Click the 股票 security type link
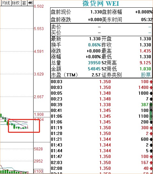This screenshot has width=153, height=174. click(146, 75)
